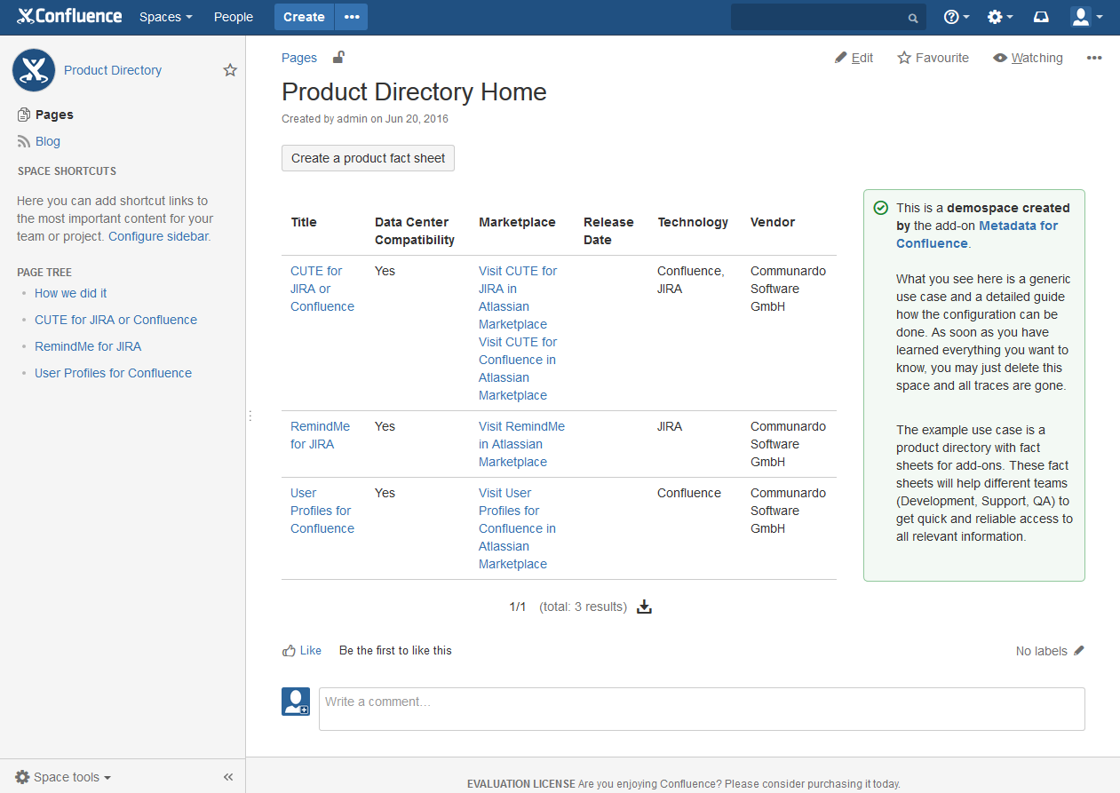Open the Spaces dropdown menu
1120x793 pixels.
click(x=165, y=17)
